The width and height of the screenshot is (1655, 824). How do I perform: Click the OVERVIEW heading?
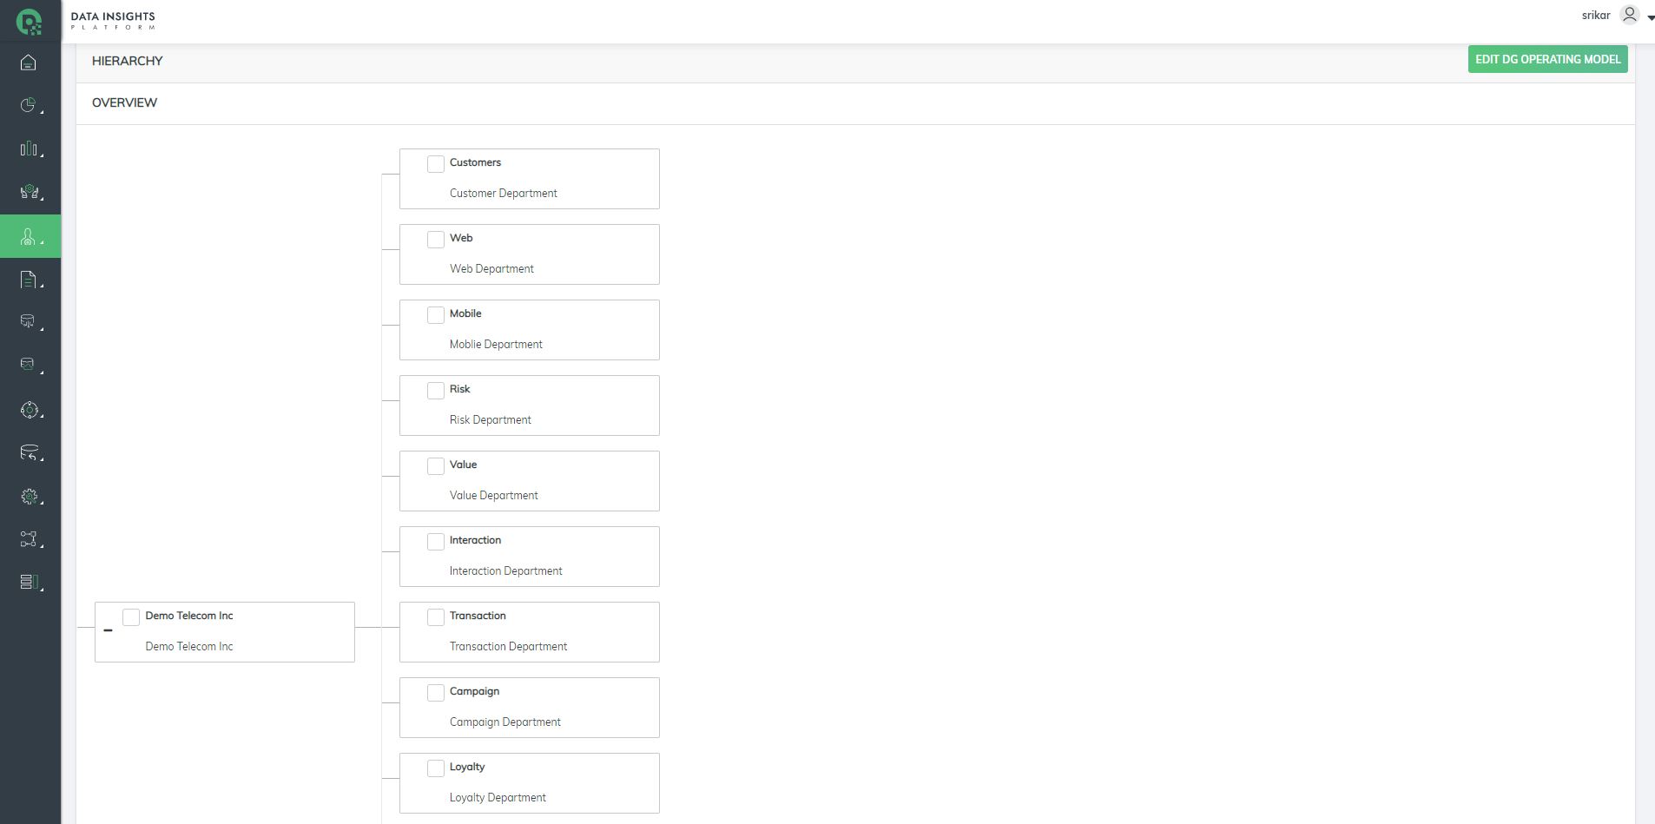[x=125, y=102]
